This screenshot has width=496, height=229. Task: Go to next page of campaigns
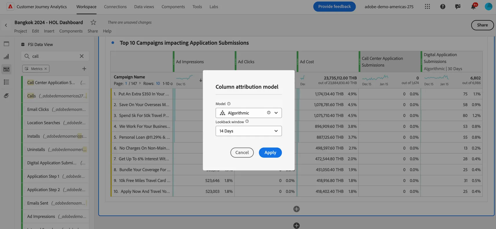(x=140, y=83)
